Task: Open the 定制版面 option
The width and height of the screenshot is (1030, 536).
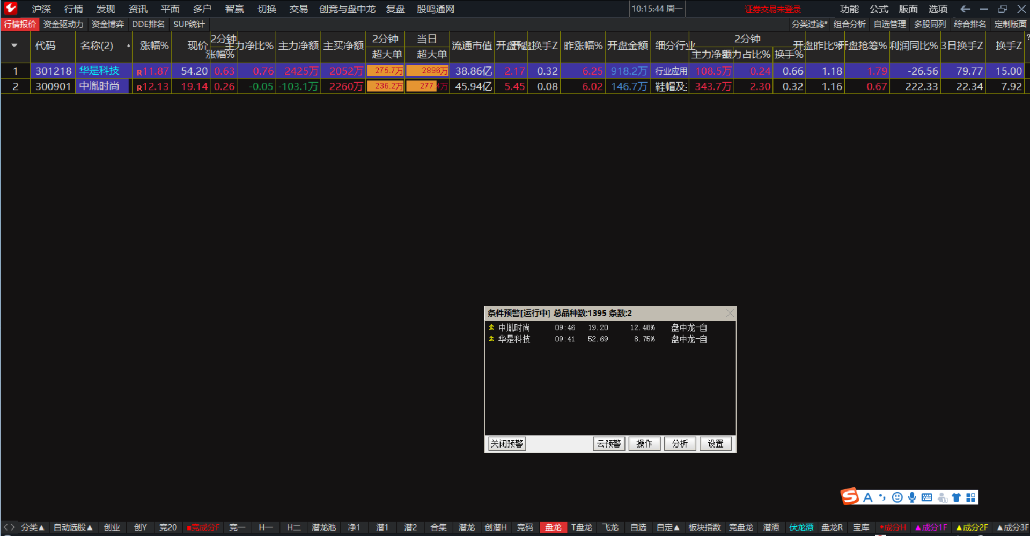Action: 1010,24
